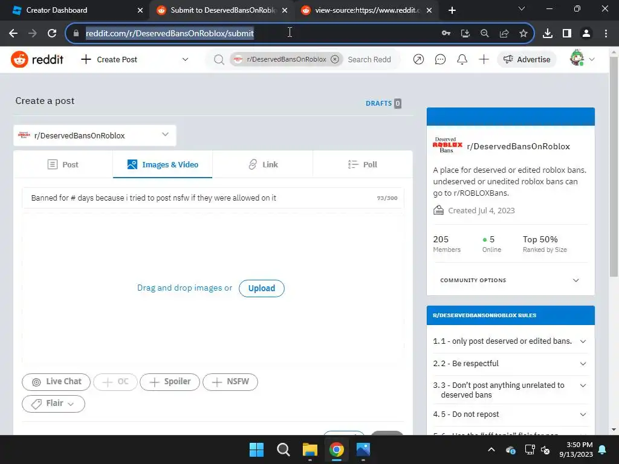Screen dimensions: 619x464
Task: Switch to the Link tab
Action: point(262,164)
